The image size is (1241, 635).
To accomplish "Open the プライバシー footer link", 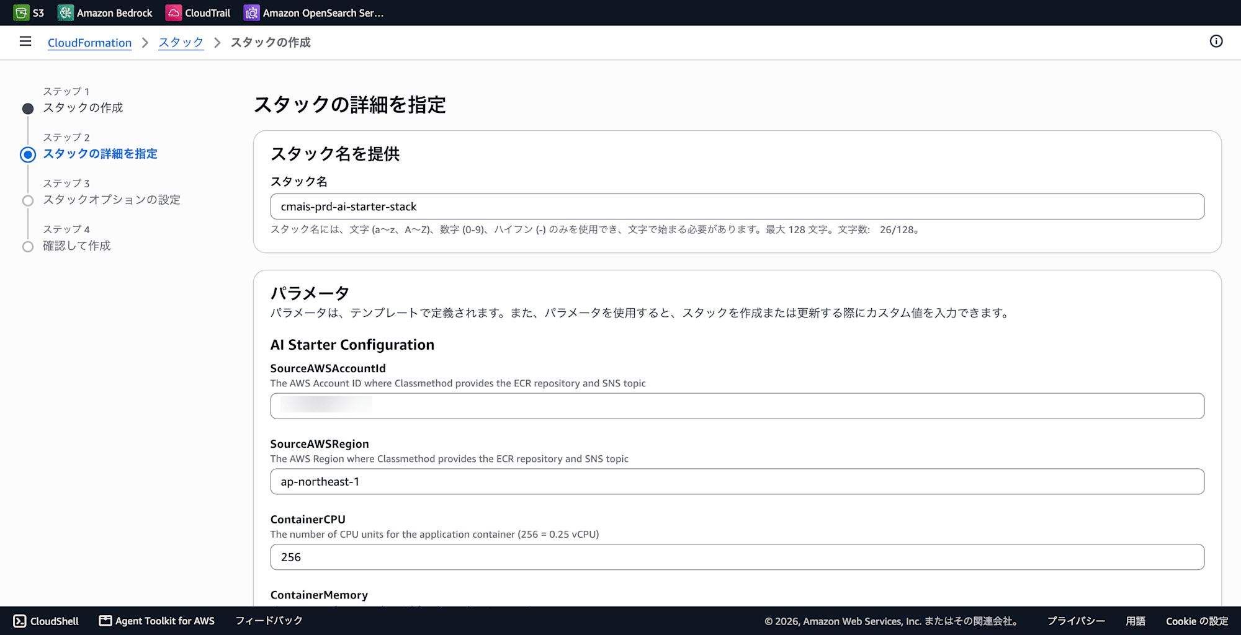I will [x=1076, y=621].
